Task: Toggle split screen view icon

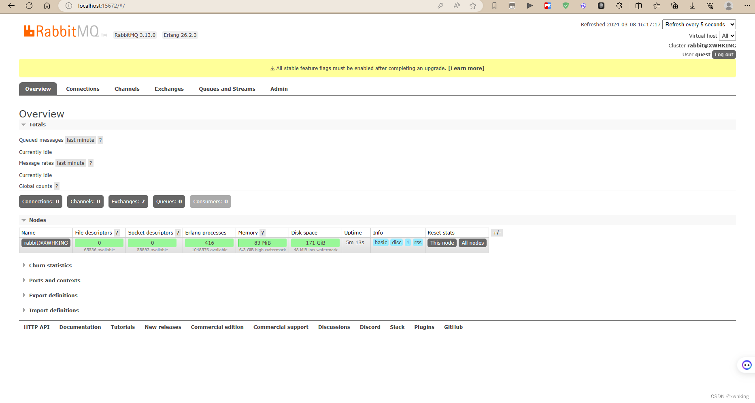Action: pyautogui.click(x=639, y=6)
